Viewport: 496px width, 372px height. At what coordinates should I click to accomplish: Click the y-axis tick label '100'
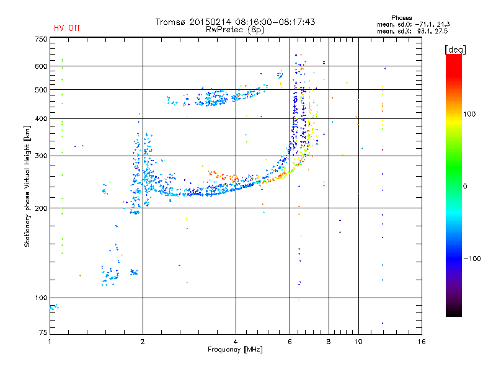41,298
